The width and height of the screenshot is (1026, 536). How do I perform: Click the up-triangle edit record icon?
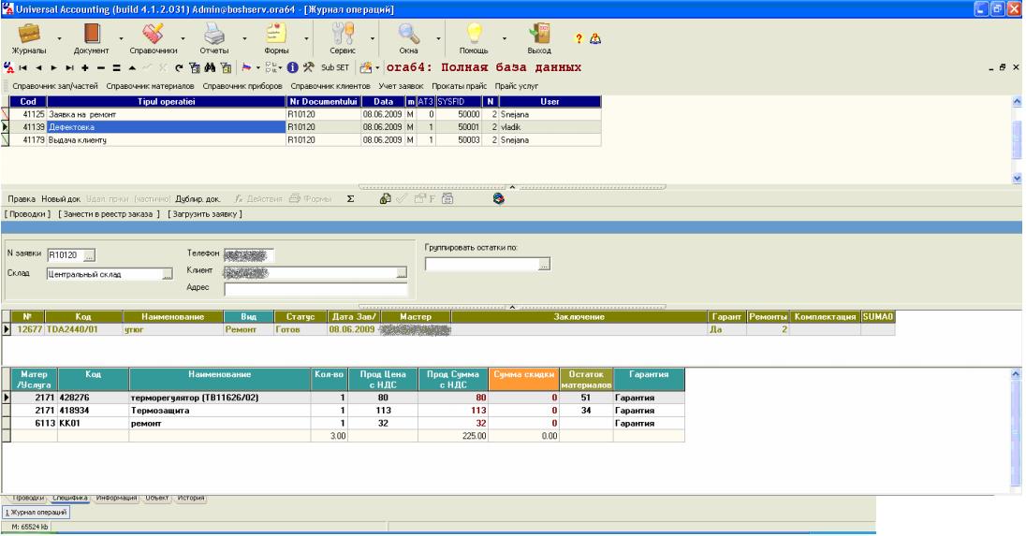coord(132,68)
